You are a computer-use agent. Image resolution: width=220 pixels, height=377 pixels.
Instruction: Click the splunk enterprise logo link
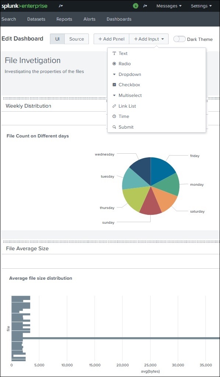pyautogui.click(x=24, y=6)
